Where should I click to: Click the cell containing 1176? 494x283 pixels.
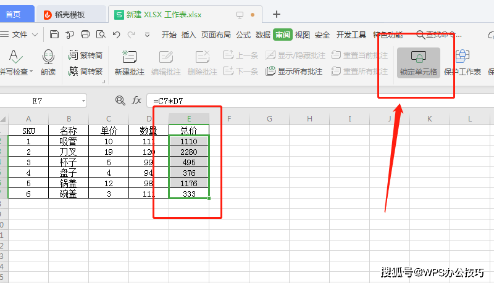coord(189,183)
